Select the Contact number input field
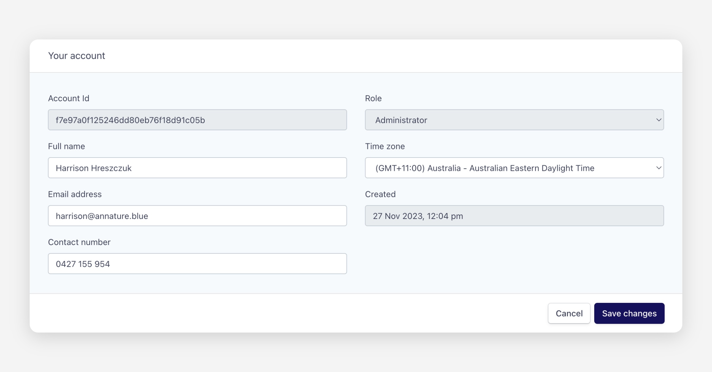 (x=197, y=264)
